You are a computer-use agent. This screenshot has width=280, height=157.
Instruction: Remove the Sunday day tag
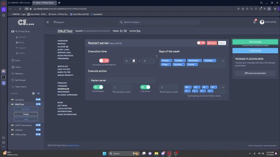(196, 65)
